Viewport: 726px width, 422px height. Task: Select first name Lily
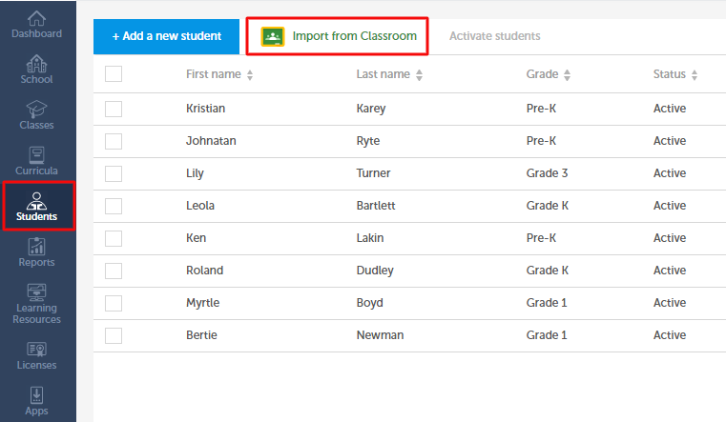[195, 173]
